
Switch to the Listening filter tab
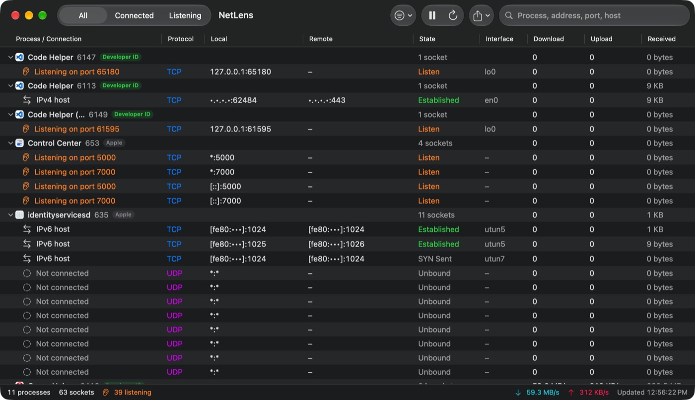(x=185, y=15)
